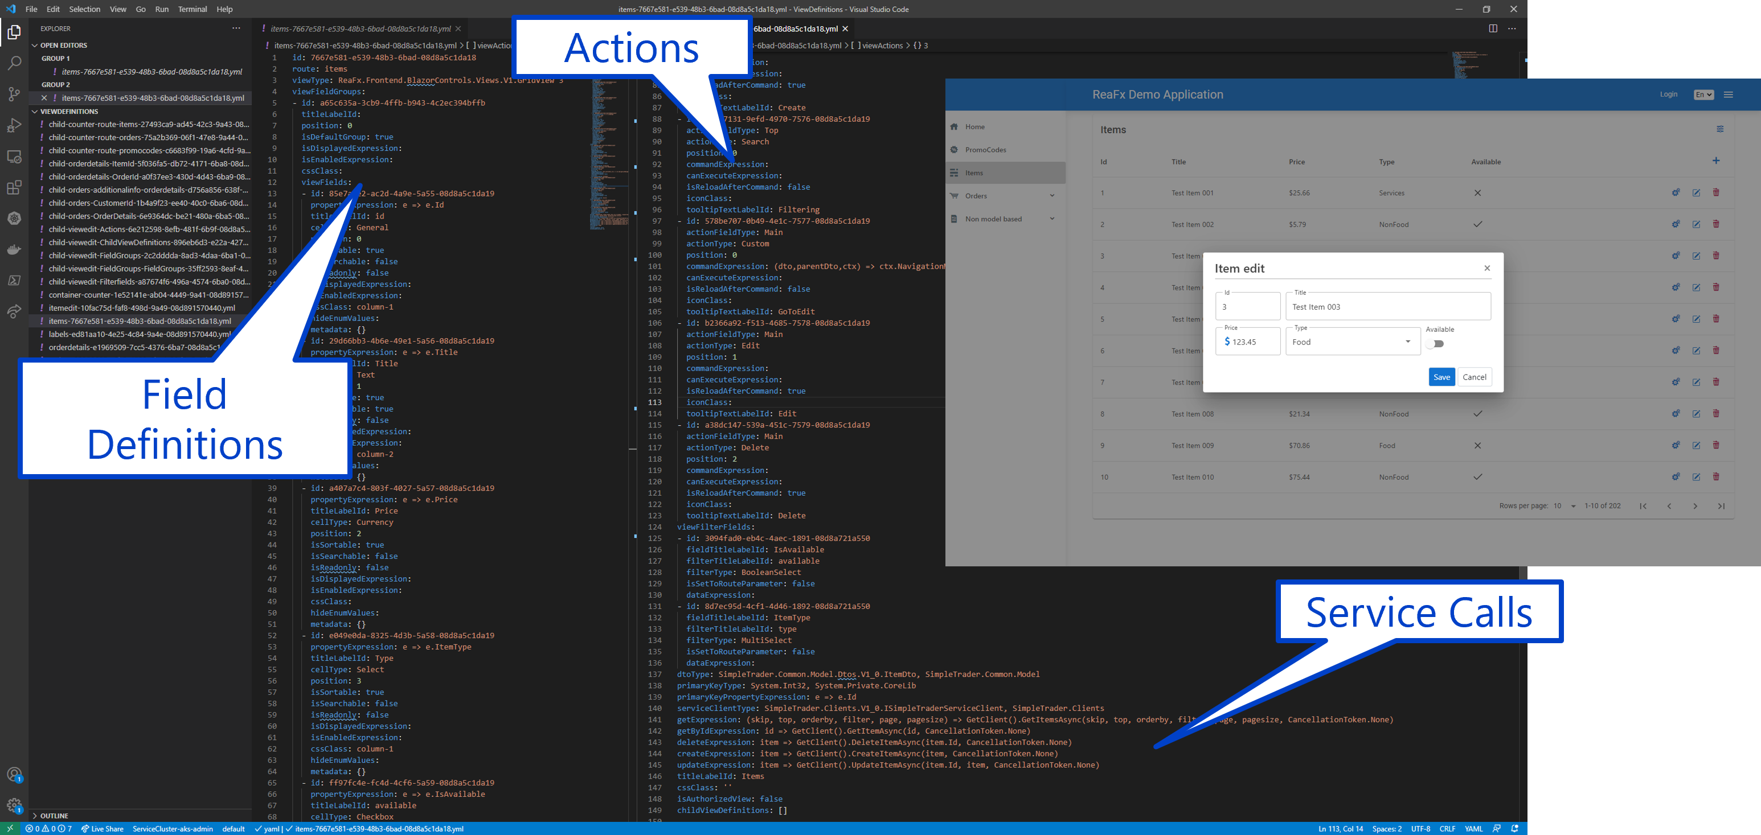Click the Login link in ReaFx header

(x=1668, y=94)
